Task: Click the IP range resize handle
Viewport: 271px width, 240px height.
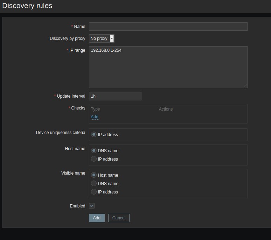Action: [x=245, y=86]
